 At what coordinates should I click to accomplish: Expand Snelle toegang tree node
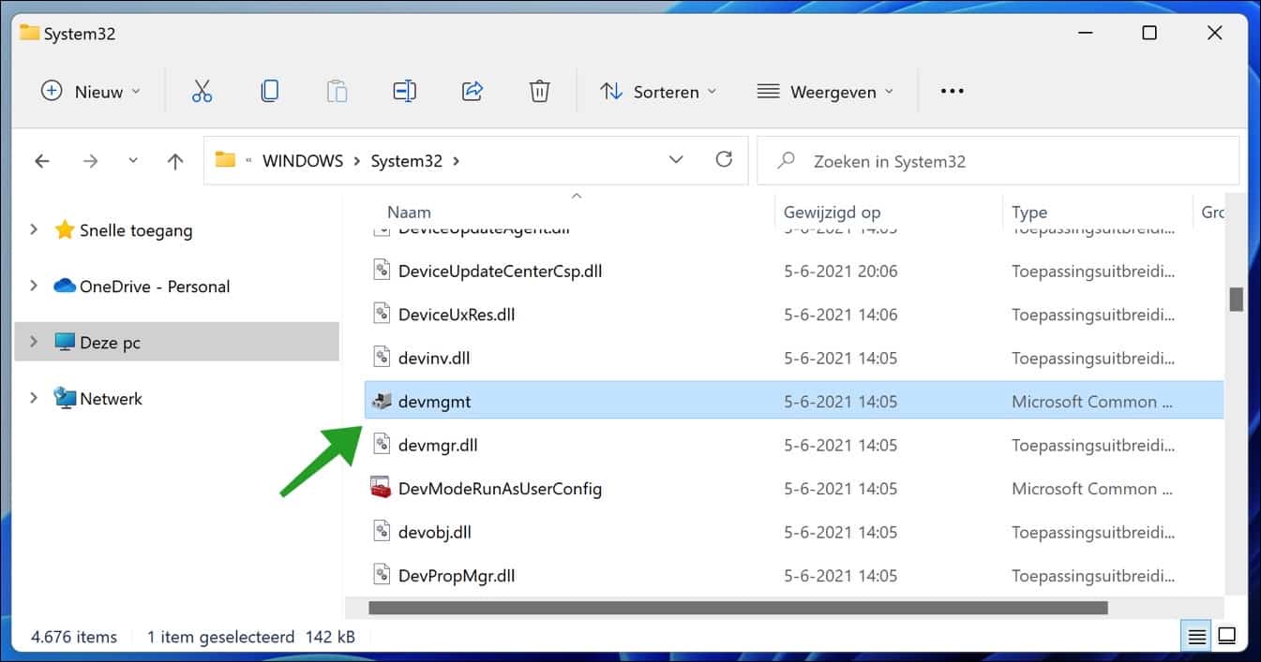(34, 229)
